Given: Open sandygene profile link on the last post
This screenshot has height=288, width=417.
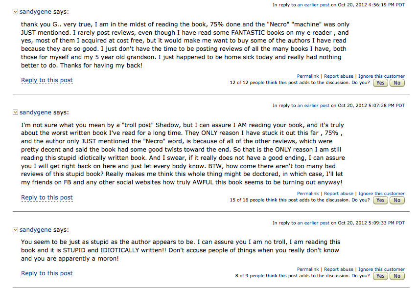Looking at the screenshot, I should pyautogui.click(x=35, y=229).
